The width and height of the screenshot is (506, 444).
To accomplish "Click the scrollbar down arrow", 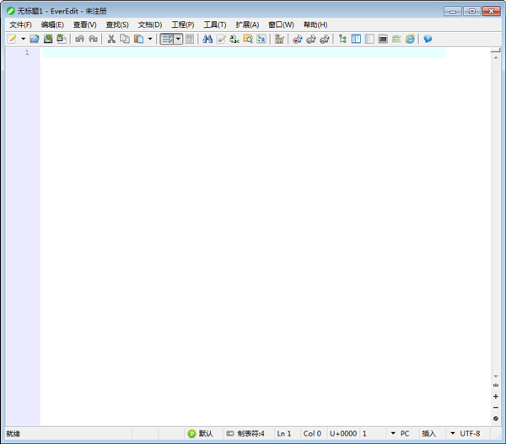I will [x=496, y=376].
